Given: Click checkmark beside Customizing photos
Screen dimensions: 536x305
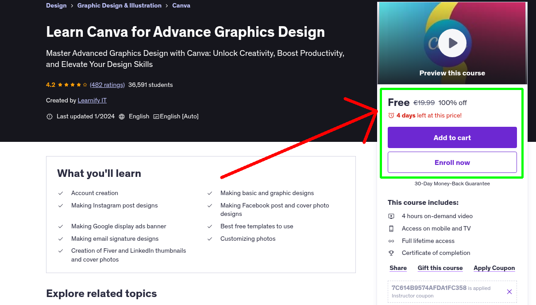Looking at the screenshot, I should pyautogui.click(x=210, y=239).
